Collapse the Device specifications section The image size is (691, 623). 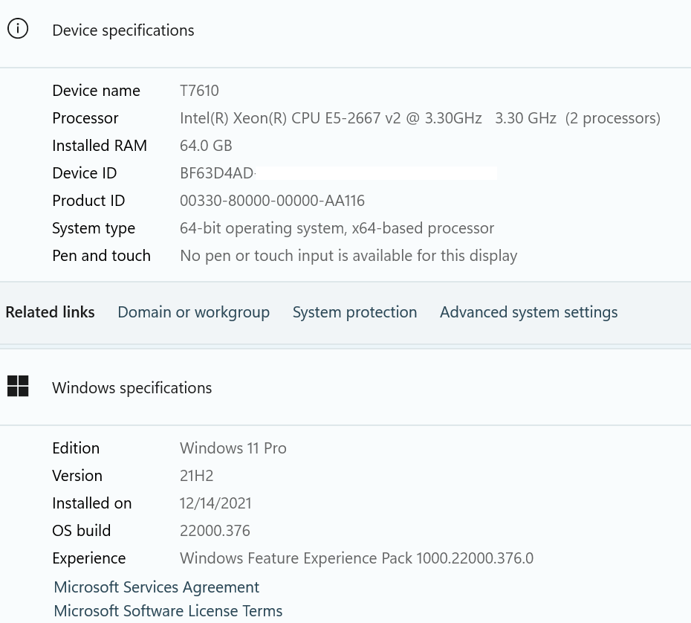(x=123, y=30)
